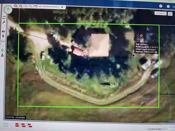Click the King Lumber Mackay map label
175x131 pixels.
click(167, 94)
